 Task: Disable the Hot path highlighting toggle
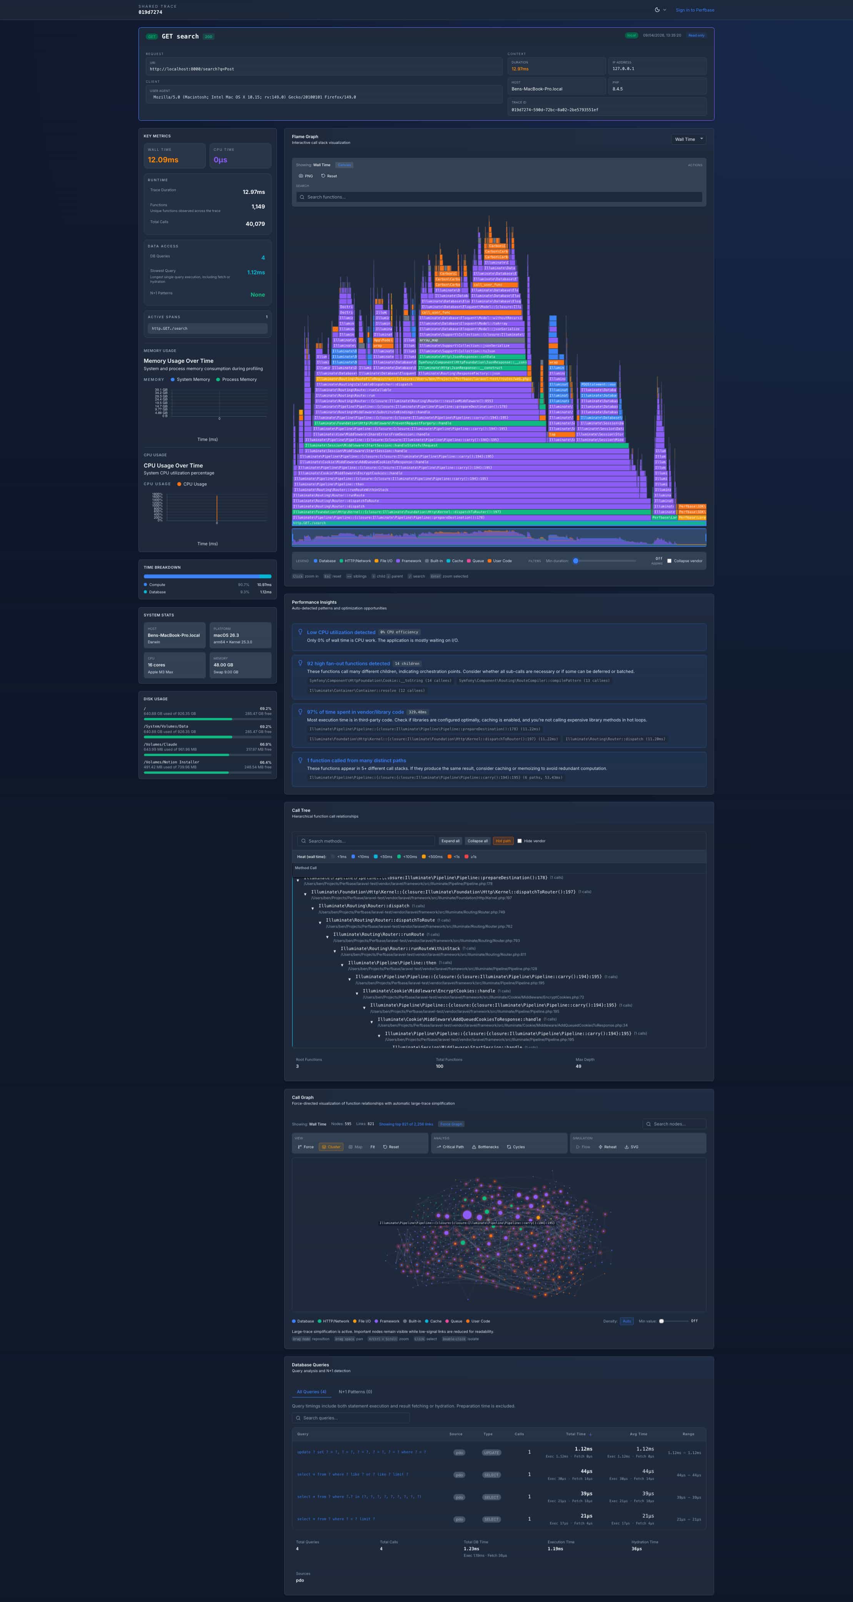click(x=503, y=841)
